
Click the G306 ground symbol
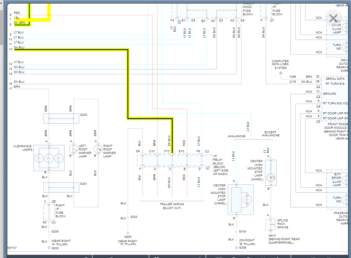236,247
